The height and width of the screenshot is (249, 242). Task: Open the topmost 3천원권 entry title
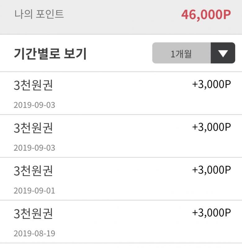pos(34,85)
